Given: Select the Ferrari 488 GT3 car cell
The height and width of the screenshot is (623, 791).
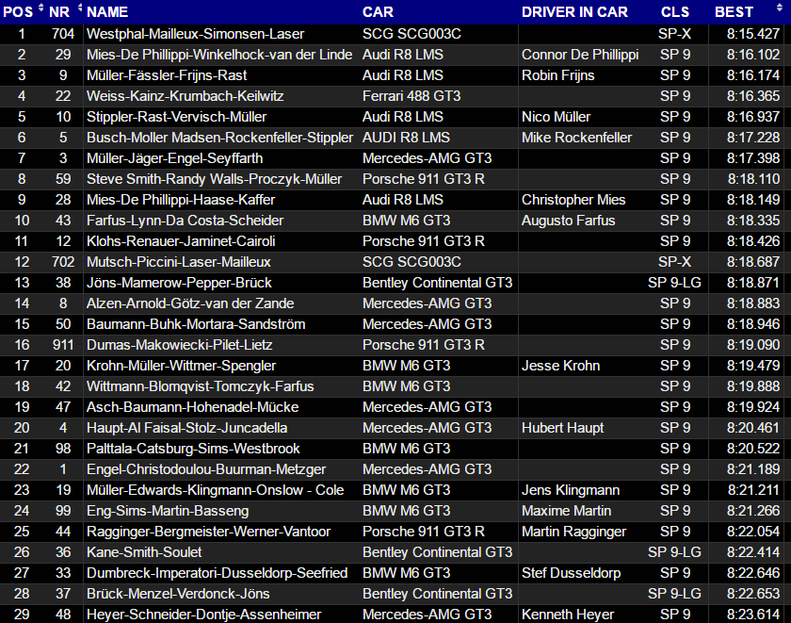Looking at the screenshot, I should pyautogui.click(x=412, y=95).
